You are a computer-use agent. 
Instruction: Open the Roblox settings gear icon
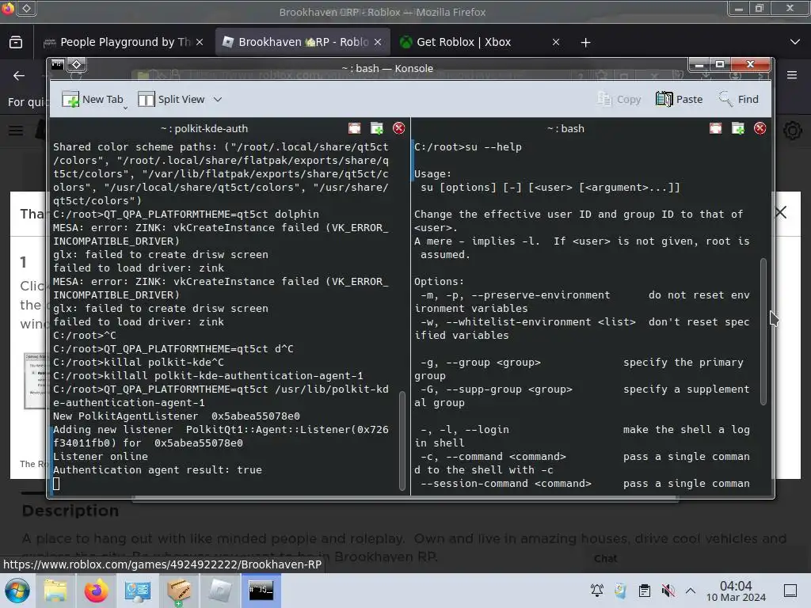tap(792, 131)
